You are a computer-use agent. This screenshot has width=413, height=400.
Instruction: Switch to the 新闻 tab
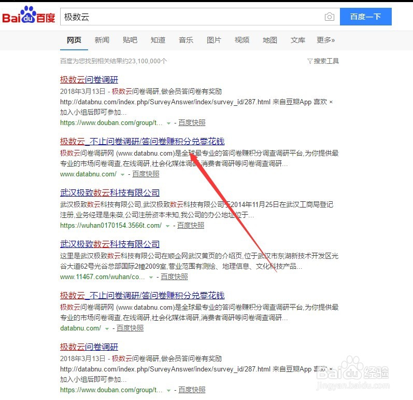point(102,40)
